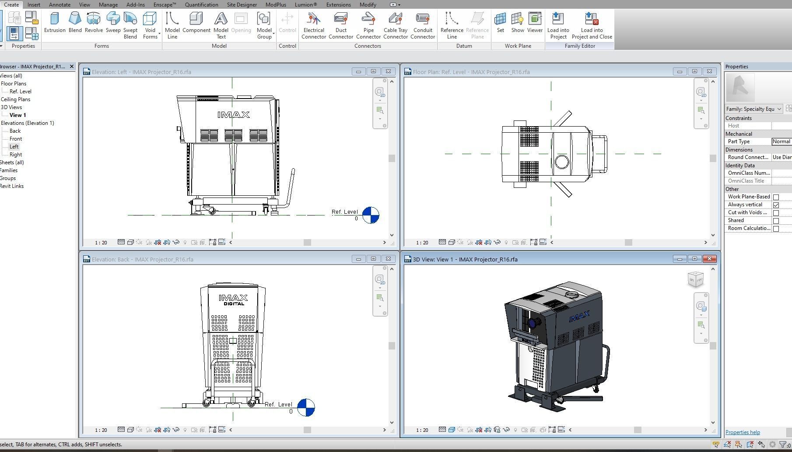Add a Conduit Connector

423,26
